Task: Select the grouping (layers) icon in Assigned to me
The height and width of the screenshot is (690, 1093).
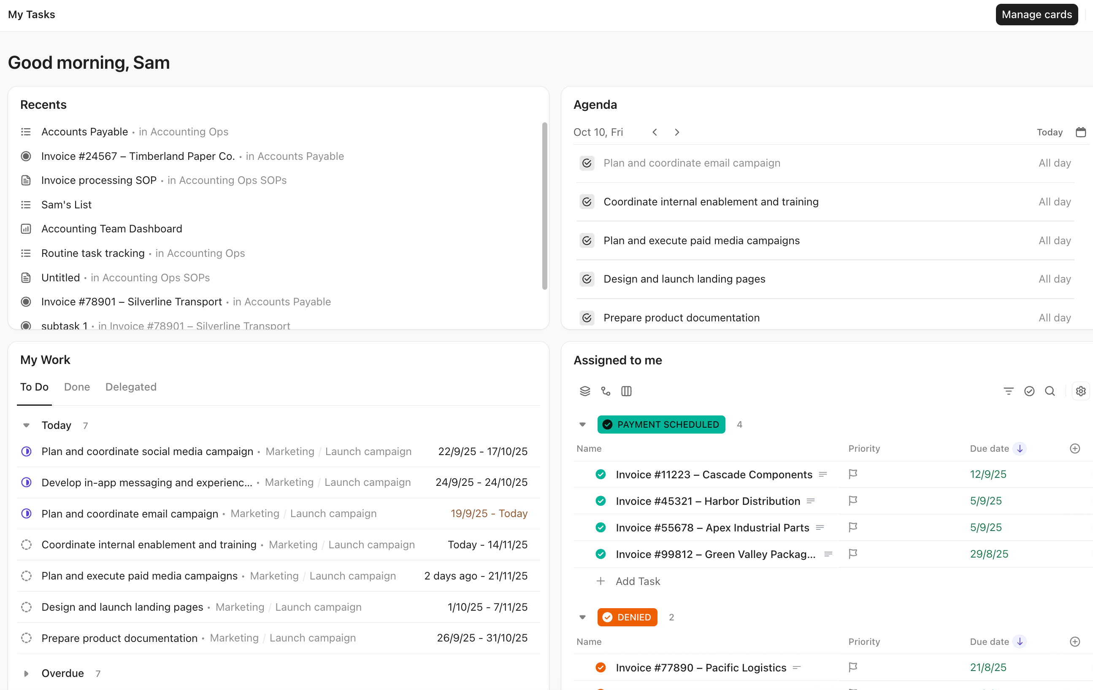Action: [585, 391]
